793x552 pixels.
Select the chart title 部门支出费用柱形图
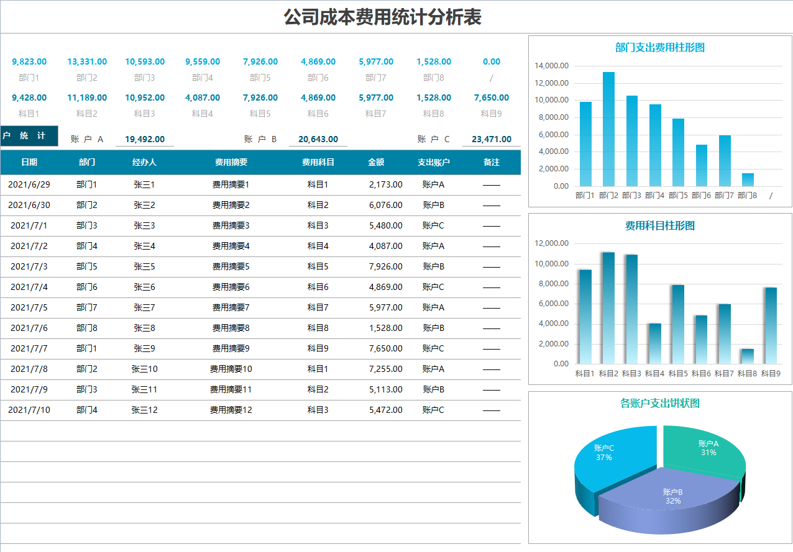(x=660, y=47)
